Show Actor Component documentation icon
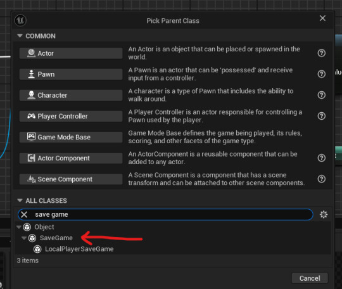Screen dimensions: 342x289 click(x=321, y=158)
